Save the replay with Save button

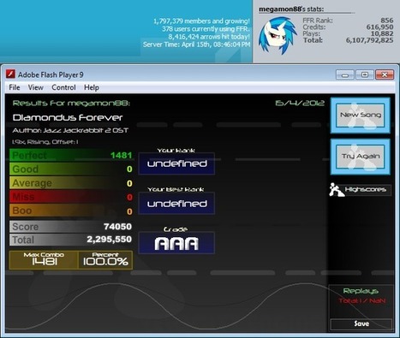click(x=361, y=323)
